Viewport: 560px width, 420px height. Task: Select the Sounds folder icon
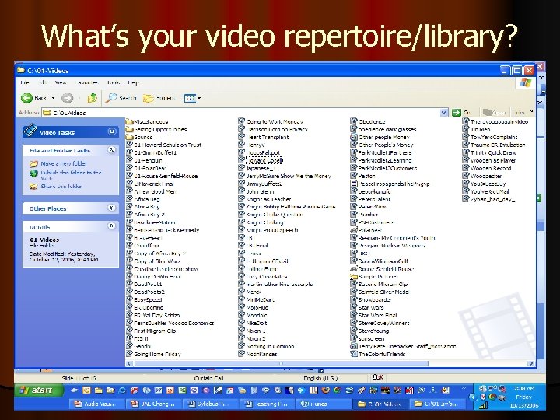130,137
